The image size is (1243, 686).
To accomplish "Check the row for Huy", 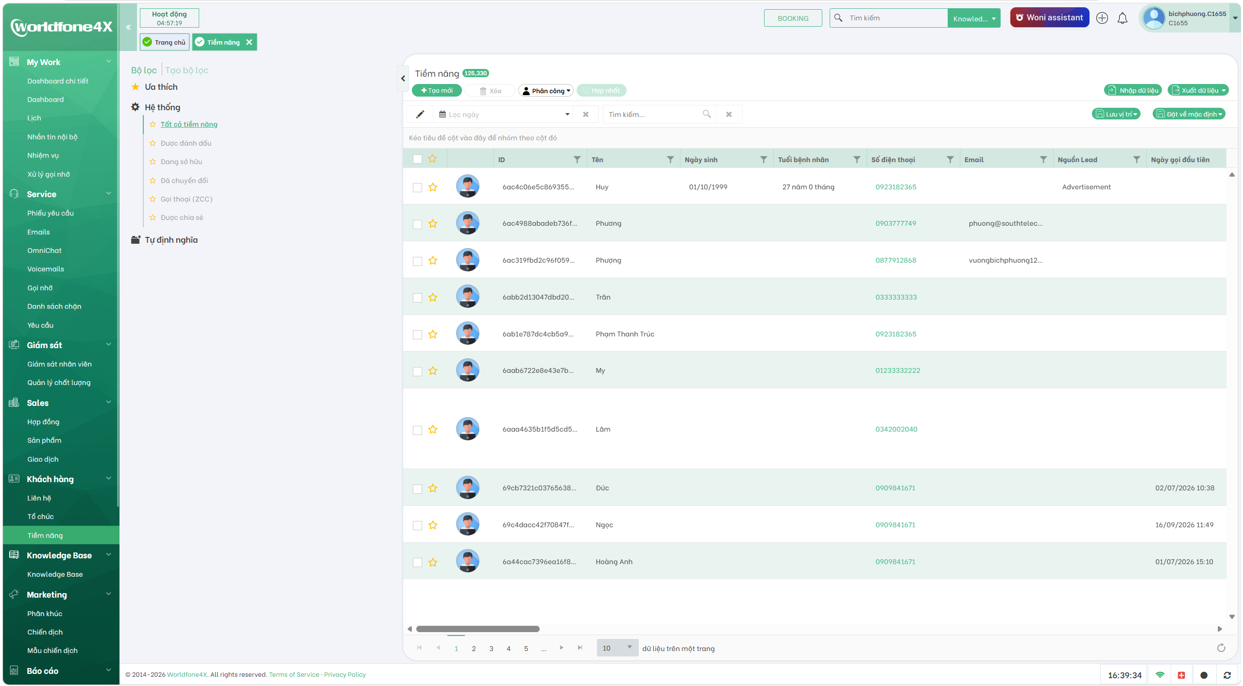I will tap(417, 187).
